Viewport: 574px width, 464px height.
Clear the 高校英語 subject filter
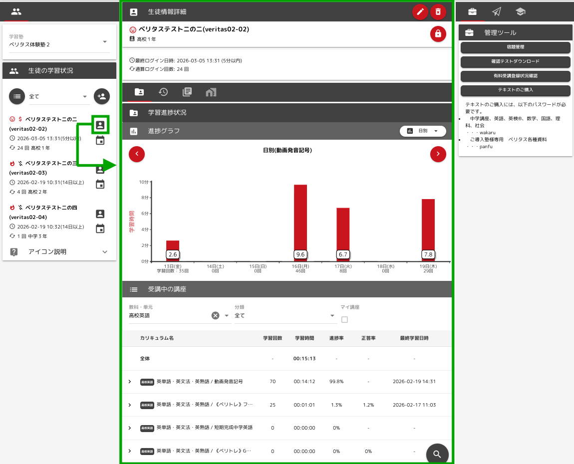tap(215, 315)
